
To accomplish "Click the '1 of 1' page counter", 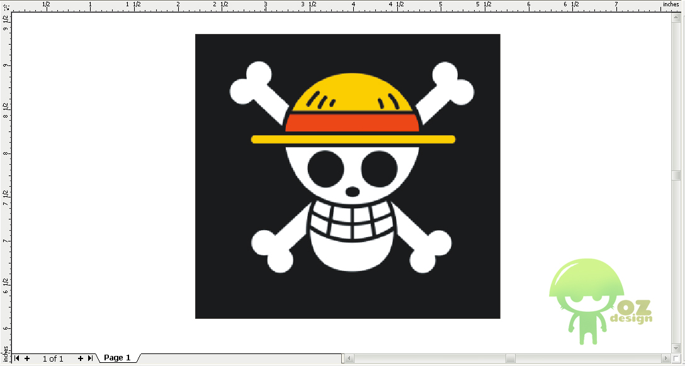I will click(x=53, y=358).
